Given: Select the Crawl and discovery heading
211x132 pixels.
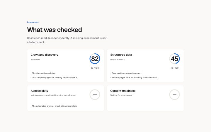Looking at the screenshot, I should (45, 55).
